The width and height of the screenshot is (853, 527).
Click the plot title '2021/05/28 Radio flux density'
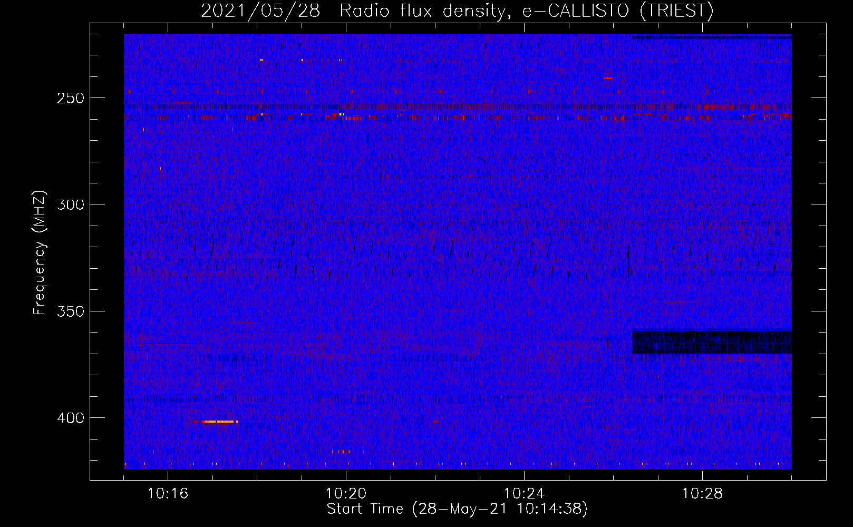point(457,11)
